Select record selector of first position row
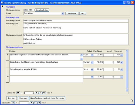This screenshot has height=105, width=135. click(8, 57)
